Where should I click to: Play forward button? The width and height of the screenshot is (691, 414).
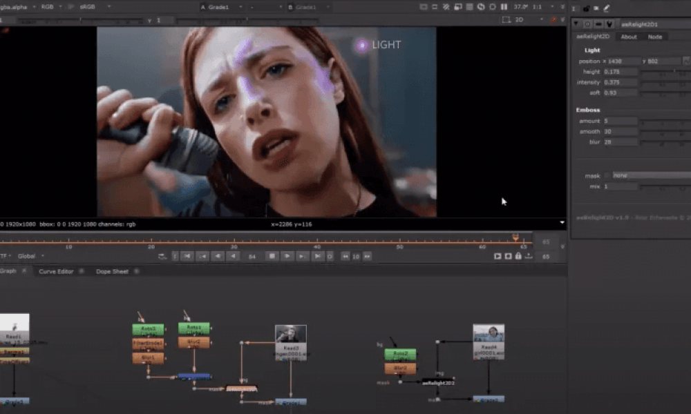coord(287,256)
